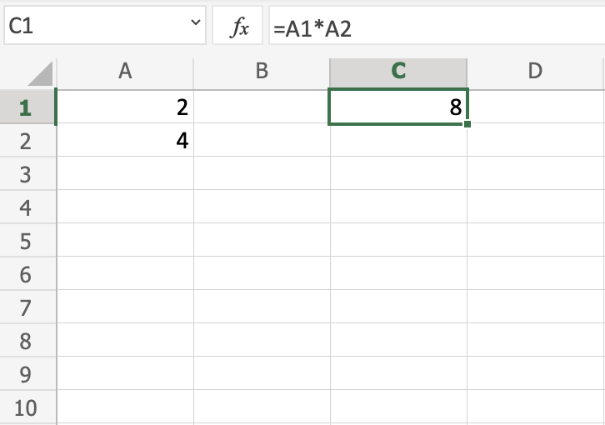Click the Select All corner triangle

pyautogui.click(x=41, y=73)
